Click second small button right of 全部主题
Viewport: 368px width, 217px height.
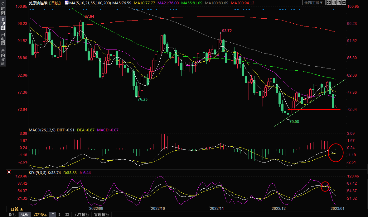[334, 2]
